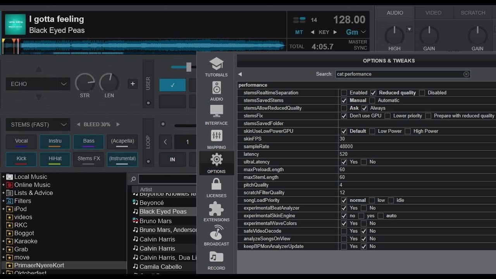
Task: Set experimentalSkinEngine to auto
Action: tap(381, 216)
